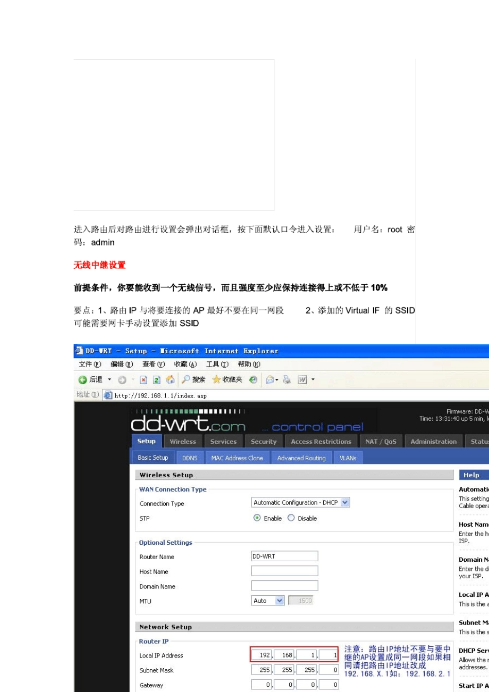The image size is (489, 692).
Task: Open the 帮助(H) menu
Action: pyautogui.click(x=250, y=365)
